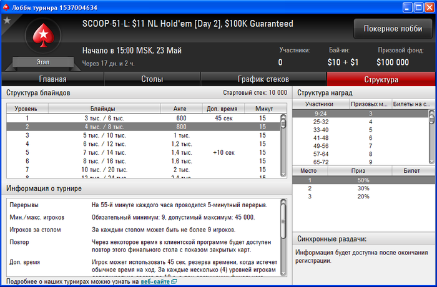Click the Приз column header
The height and width of the screenshot is (287, 437).
(360, 170)
